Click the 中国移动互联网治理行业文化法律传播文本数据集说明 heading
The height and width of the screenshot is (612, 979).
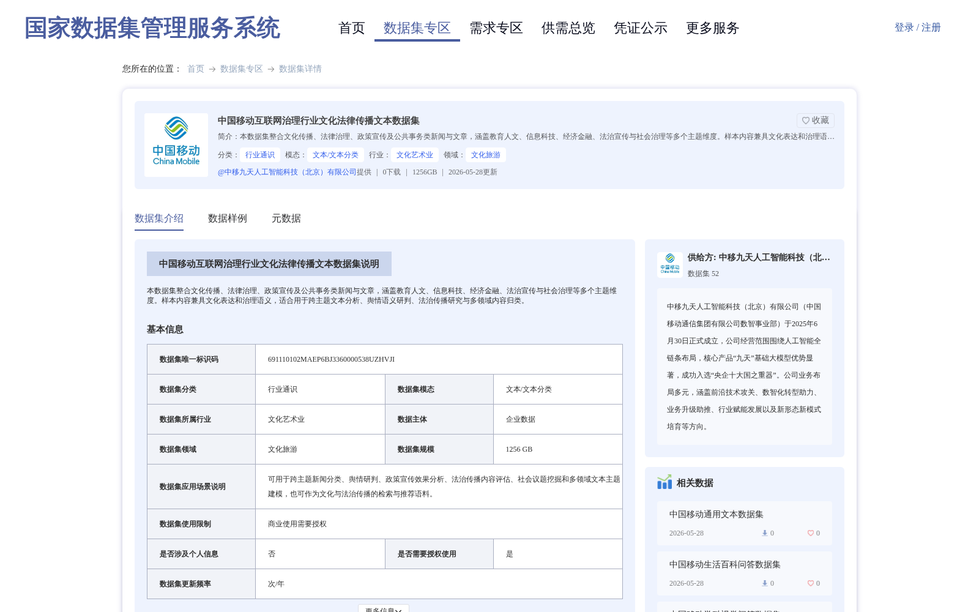click(269, 264)
